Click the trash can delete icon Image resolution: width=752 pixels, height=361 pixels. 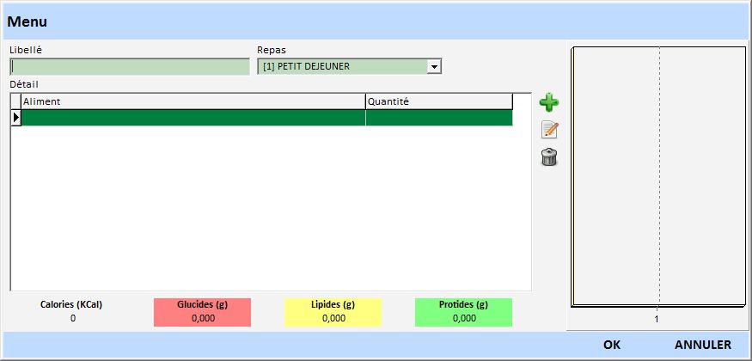(548, 157)
